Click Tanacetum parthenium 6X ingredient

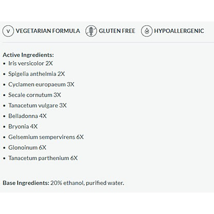(43, 158)
